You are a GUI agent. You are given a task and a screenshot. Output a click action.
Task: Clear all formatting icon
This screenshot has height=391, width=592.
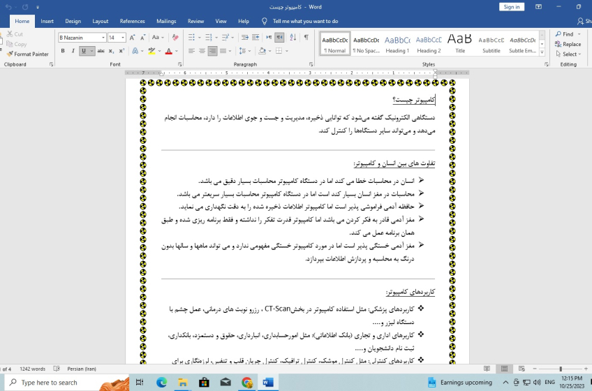(175, 38)
